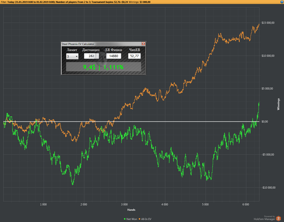Click the Лимит column label

tap(72, 50)
